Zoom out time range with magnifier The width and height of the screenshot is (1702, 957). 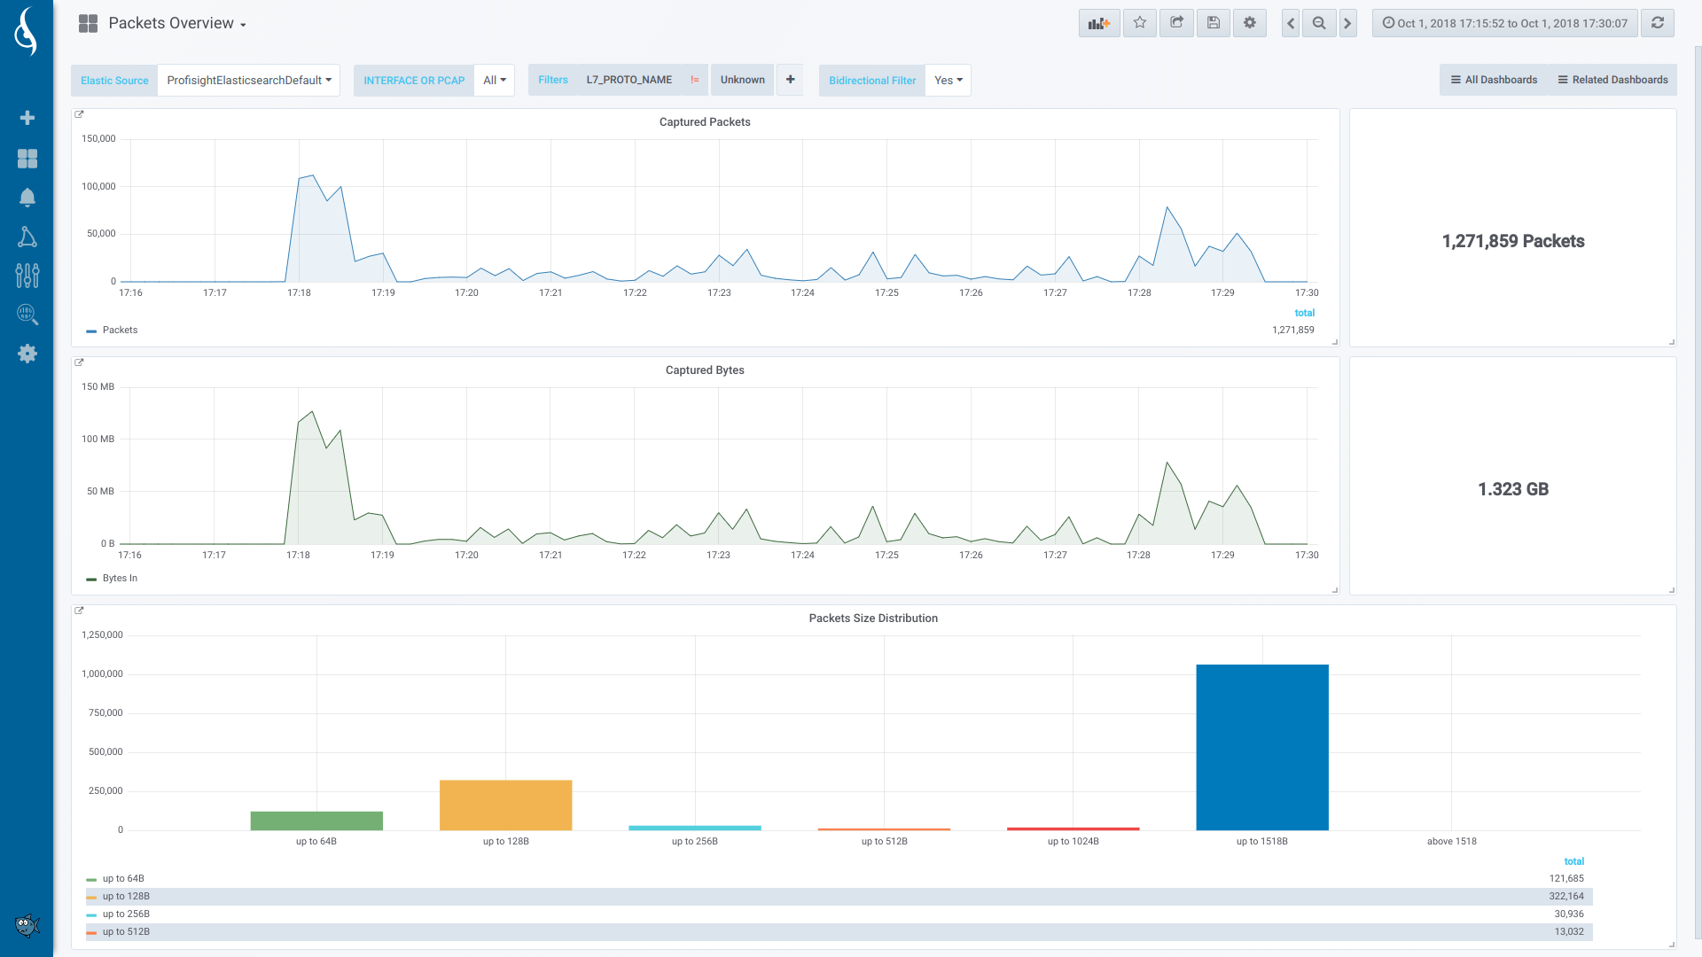coord(1319,23)
